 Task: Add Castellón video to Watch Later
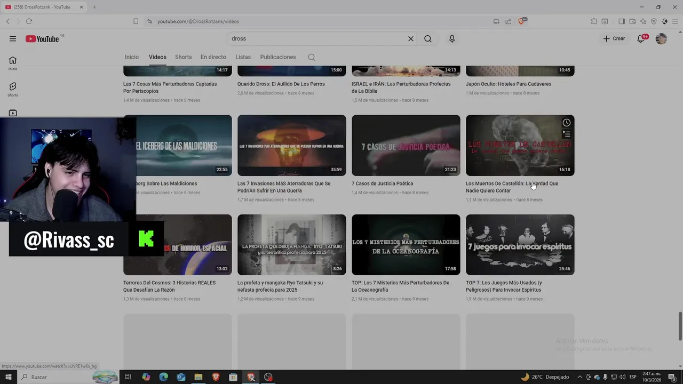[567, 123]
